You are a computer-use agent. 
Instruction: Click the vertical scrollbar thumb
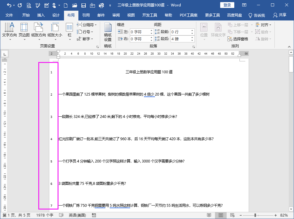[x=291, y=64]
